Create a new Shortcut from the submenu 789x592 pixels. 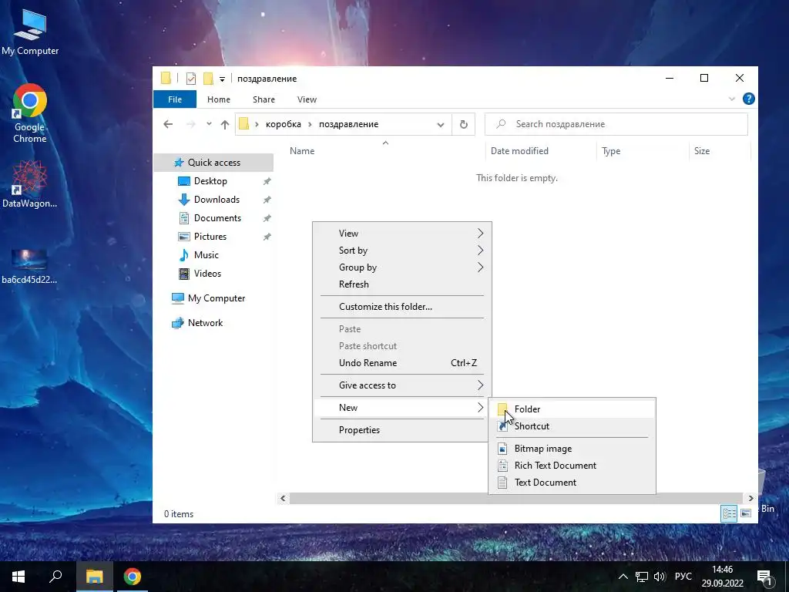pos(572,426)
